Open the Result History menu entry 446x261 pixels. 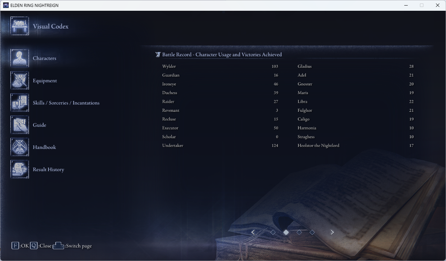[48, 169]
